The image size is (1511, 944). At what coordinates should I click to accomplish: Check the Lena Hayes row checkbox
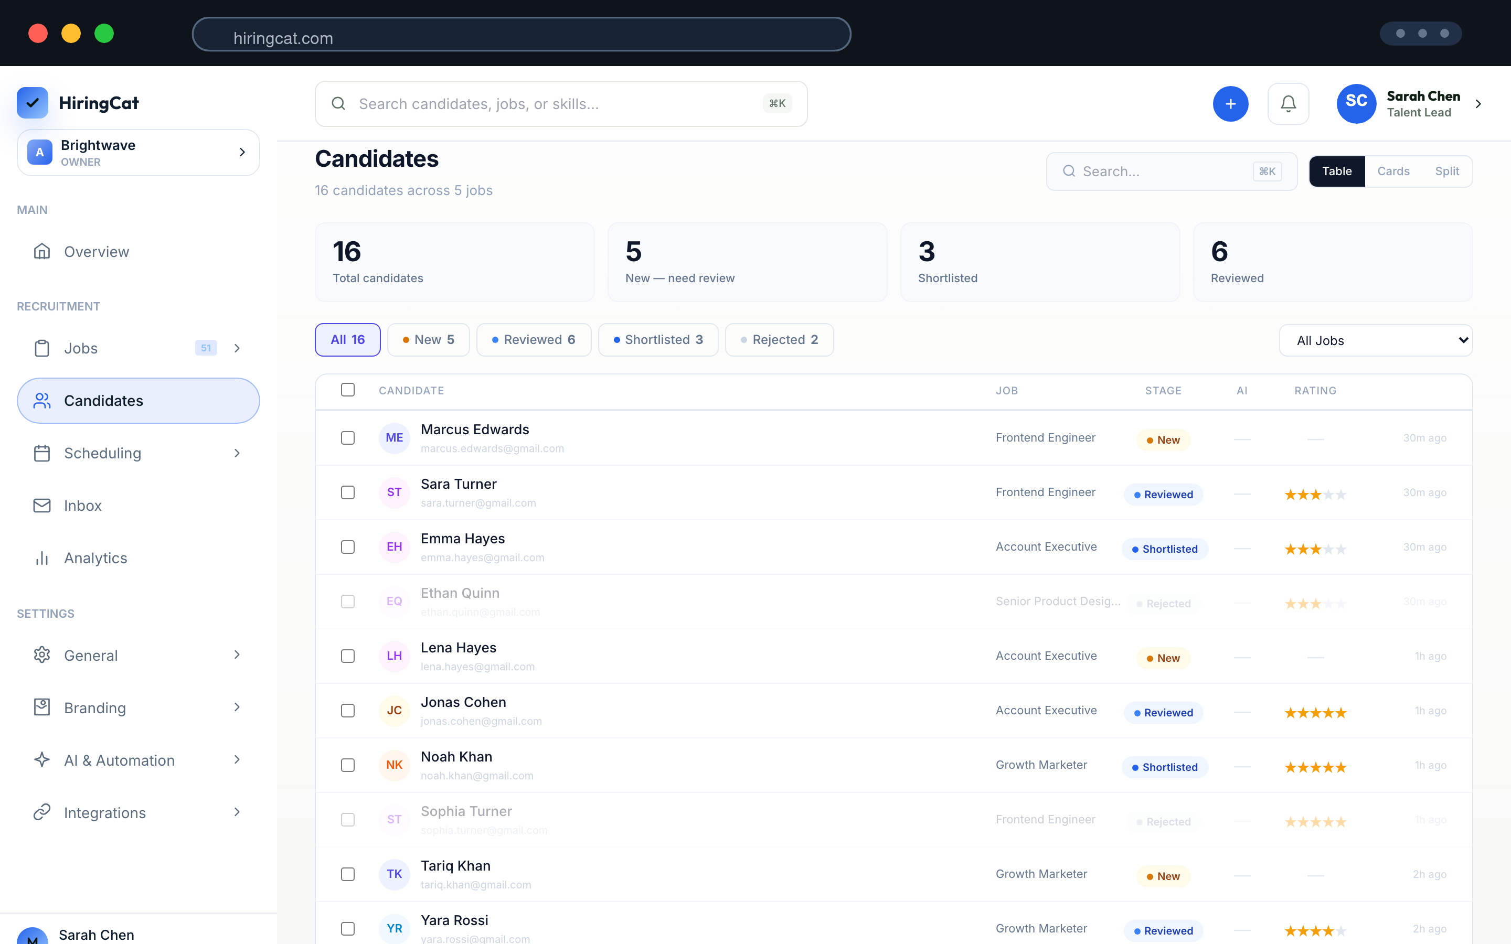coord(348,656)
